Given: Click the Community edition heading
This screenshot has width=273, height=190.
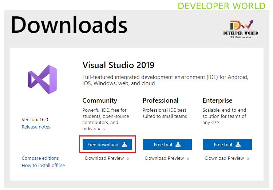Looking at the screenshot, I should tap(100, 100).
